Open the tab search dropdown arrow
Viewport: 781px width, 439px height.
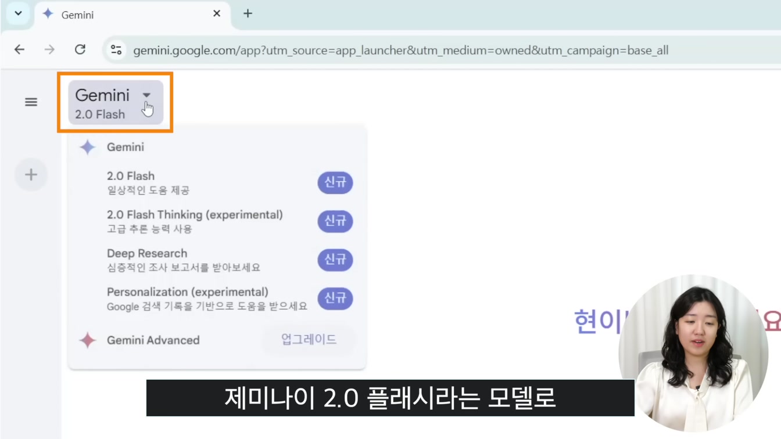pyautogui.click(x=18, y=13)
